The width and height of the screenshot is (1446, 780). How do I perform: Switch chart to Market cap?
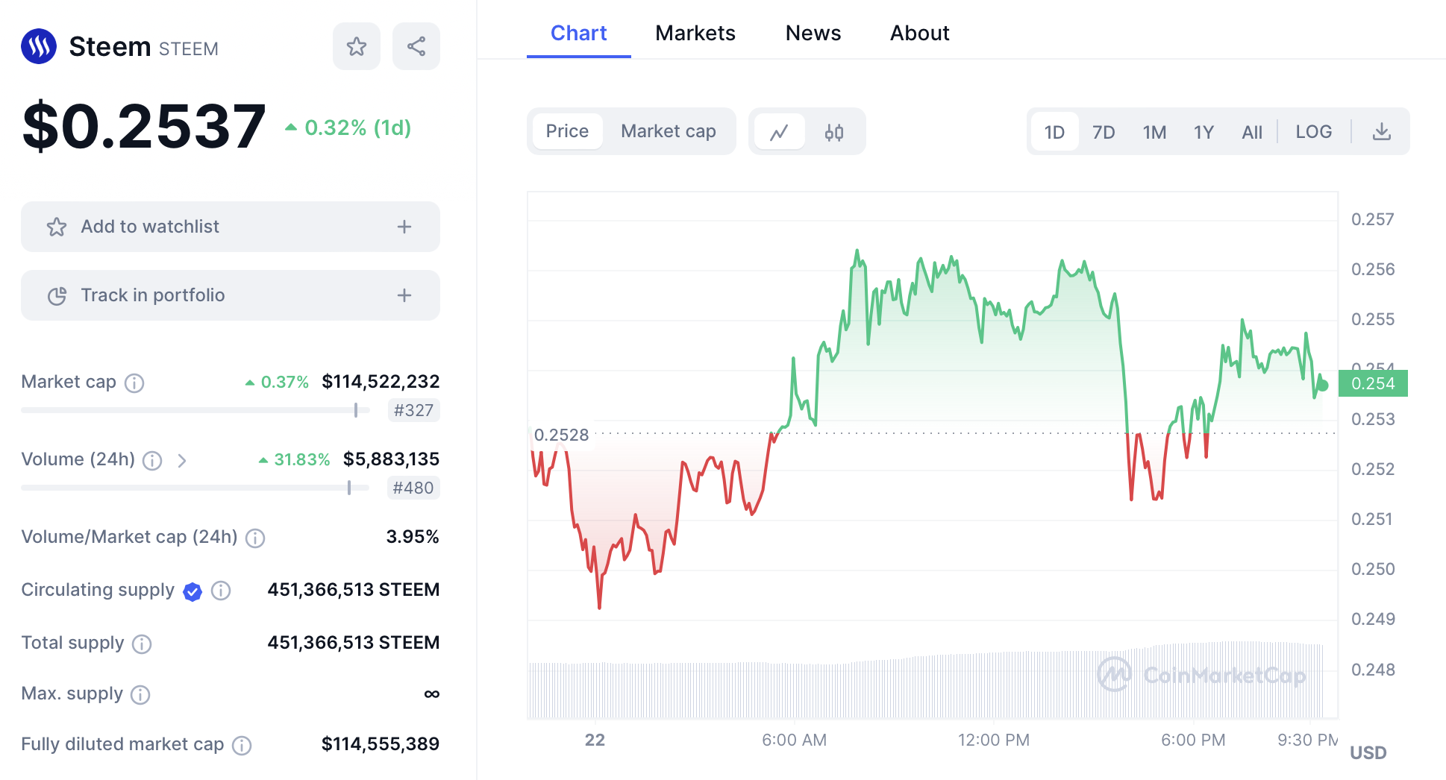pyautogui.click(x=668, y=131)
